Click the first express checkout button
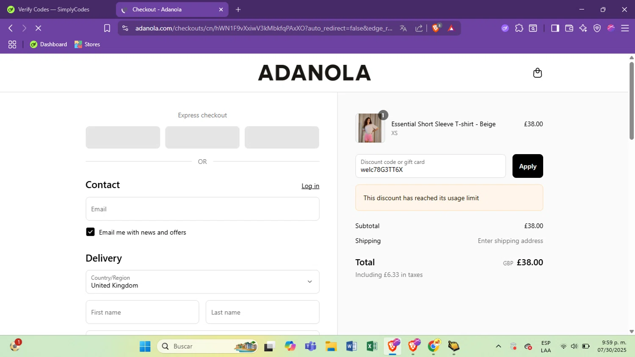 coord(123,137)
